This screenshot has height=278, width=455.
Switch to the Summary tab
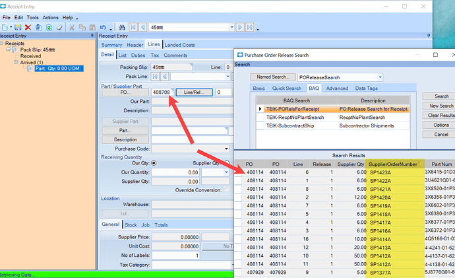point(111,45)
